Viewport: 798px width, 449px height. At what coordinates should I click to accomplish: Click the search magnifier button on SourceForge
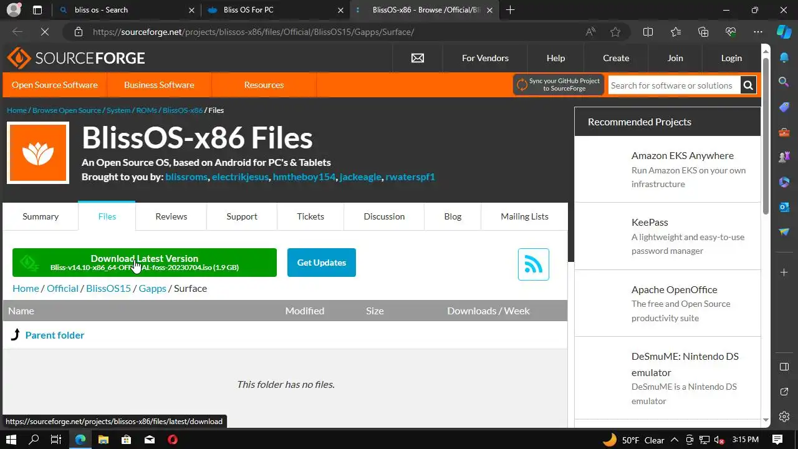tap(749, 85)
